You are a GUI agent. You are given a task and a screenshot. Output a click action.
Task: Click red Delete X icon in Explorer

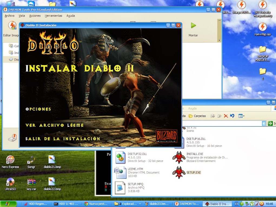tap(226, 116)
